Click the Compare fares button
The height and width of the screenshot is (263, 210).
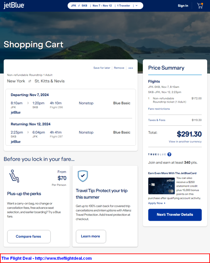pos(29,236)
